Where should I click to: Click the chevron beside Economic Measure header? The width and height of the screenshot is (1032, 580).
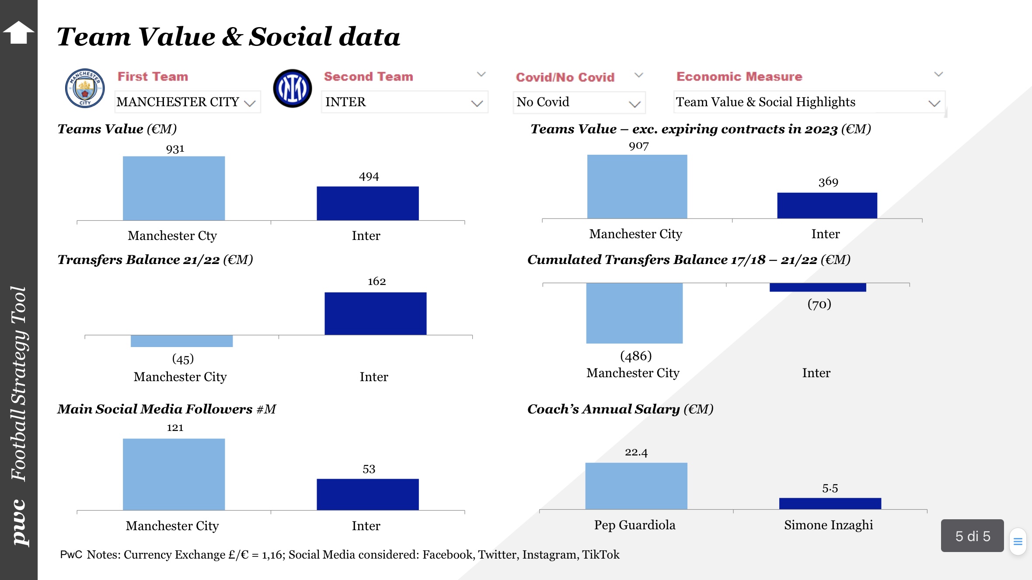[x=938, y=74]
